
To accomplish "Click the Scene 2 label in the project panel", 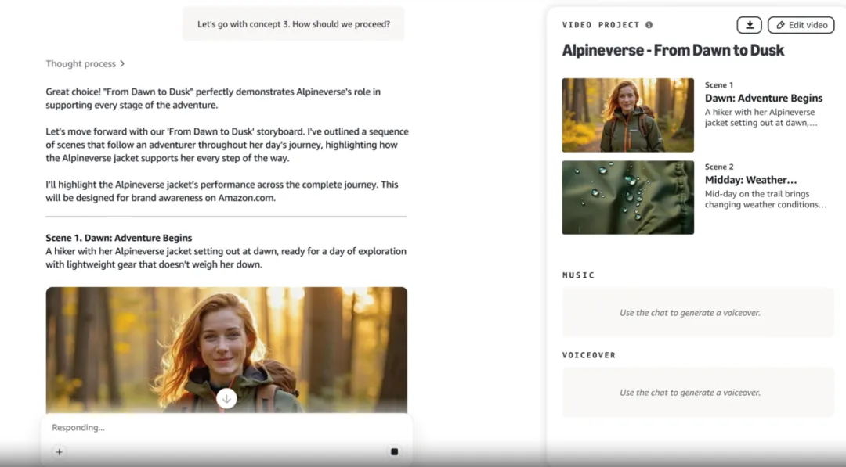I will point(718,167).
